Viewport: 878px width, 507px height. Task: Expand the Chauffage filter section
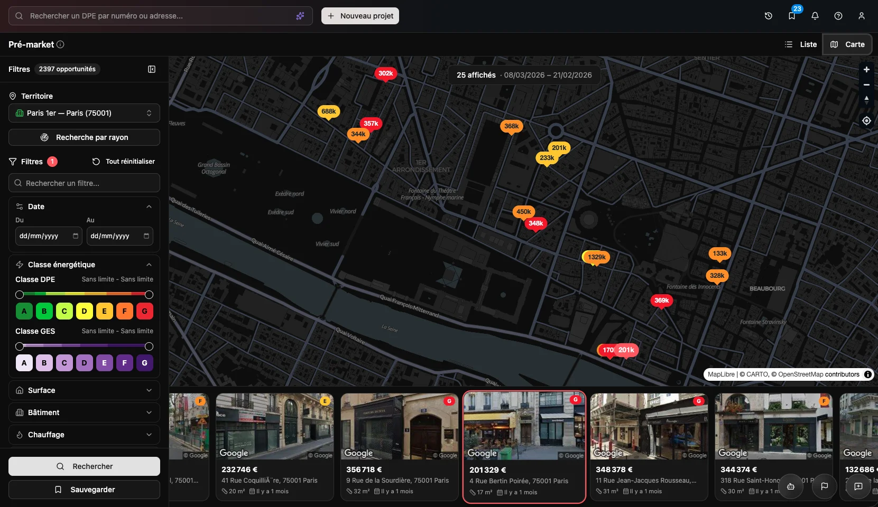click(x=84, y=435)
